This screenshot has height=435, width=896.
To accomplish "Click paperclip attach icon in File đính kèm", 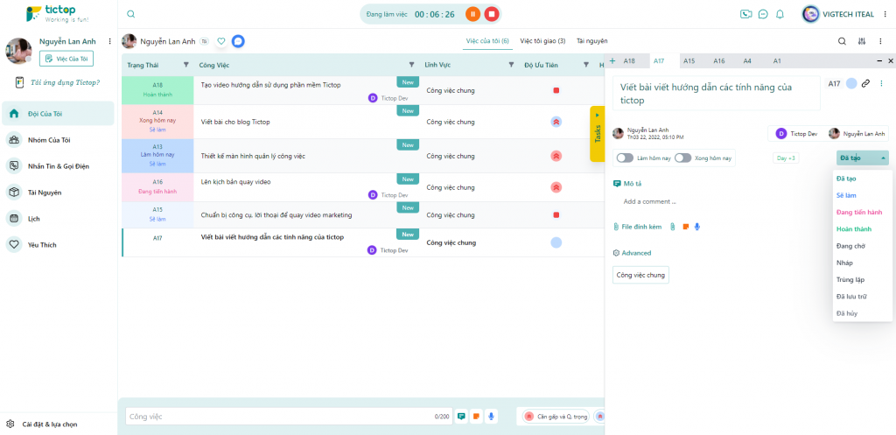I will (673, 227).
